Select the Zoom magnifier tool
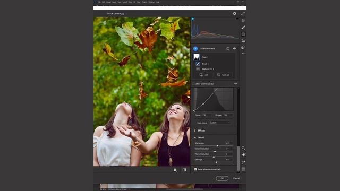The height and width of the screenshot is (191, 340). coord(243,148)
